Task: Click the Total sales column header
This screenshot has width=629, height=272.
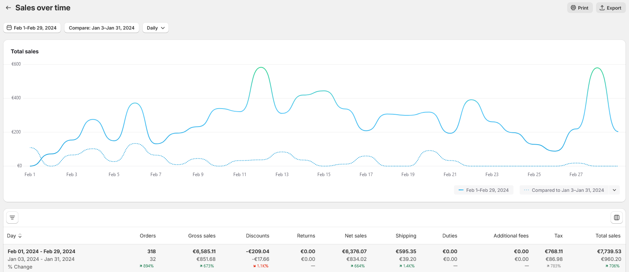Action: pos(608,236)
